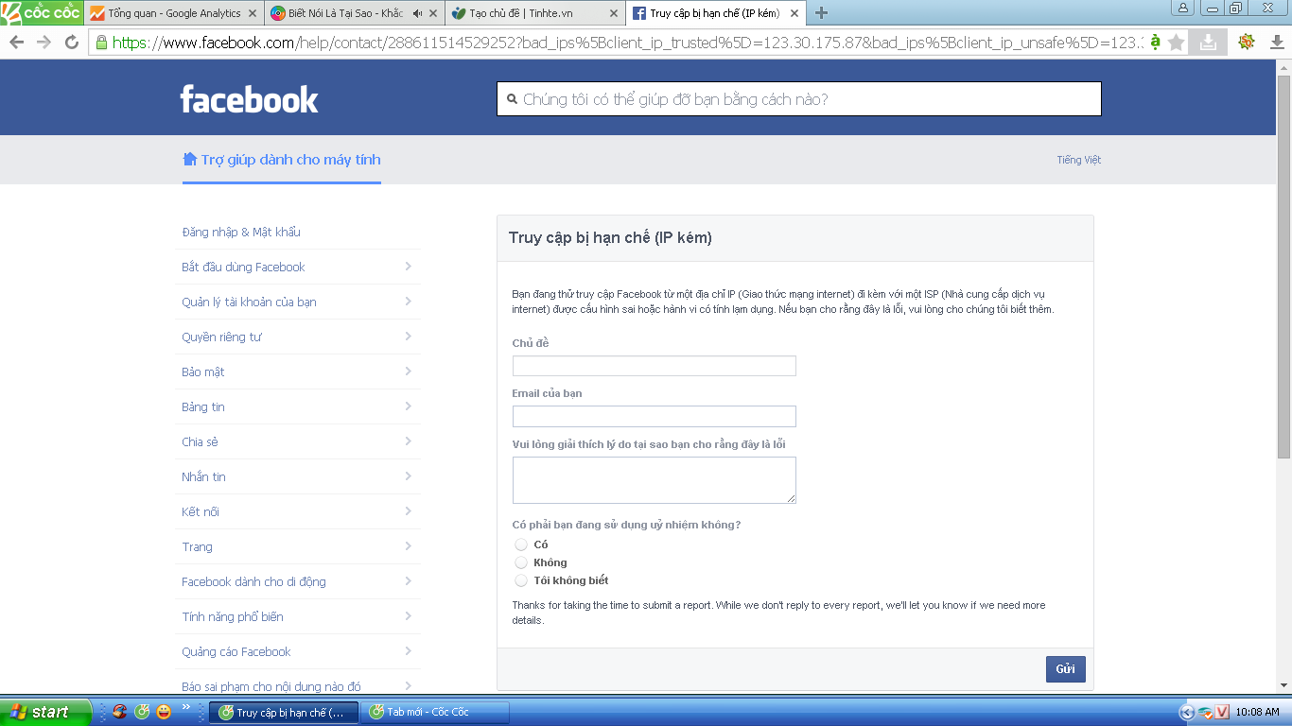Click the user profile icon in title bar
The width and height of the screenshot is (1292, 726).
pyautogui.click(x=1182, y=9)
